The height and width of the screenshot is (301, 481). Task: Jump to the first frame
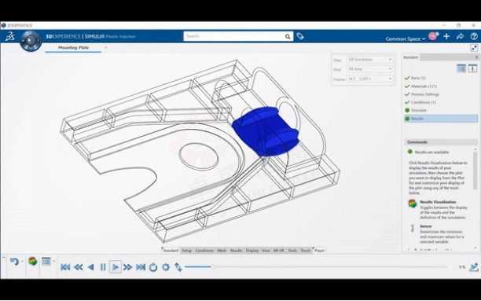pyautogui.click(x=65, y=267)
